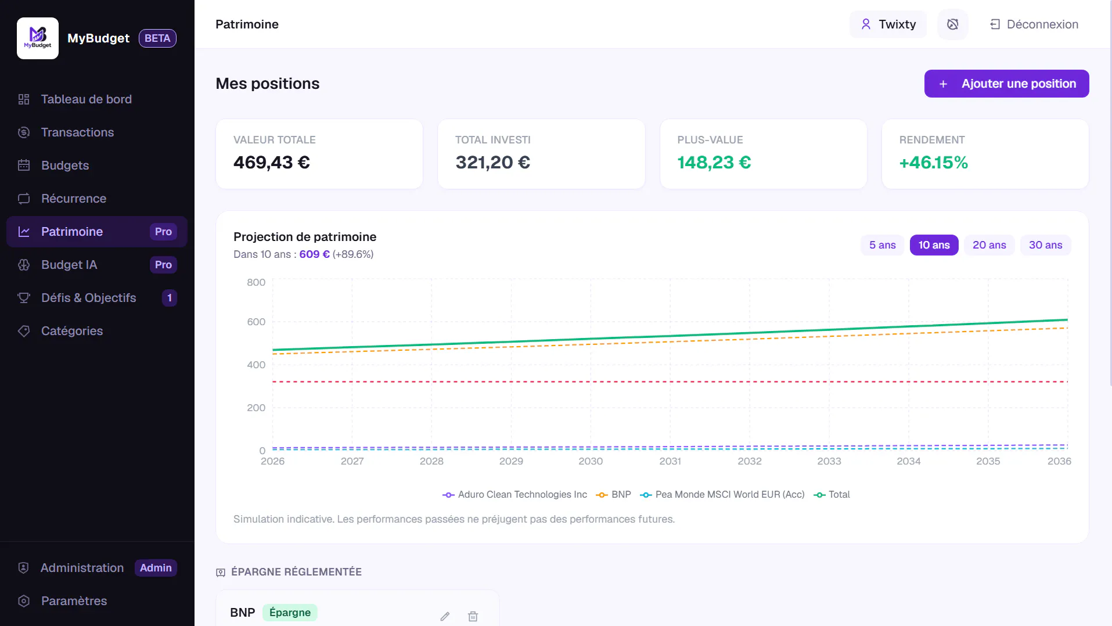Click the Défis notification count badge
This screenshot has height=626, width=1112.
pyautogui.click(x=169, y=298)
